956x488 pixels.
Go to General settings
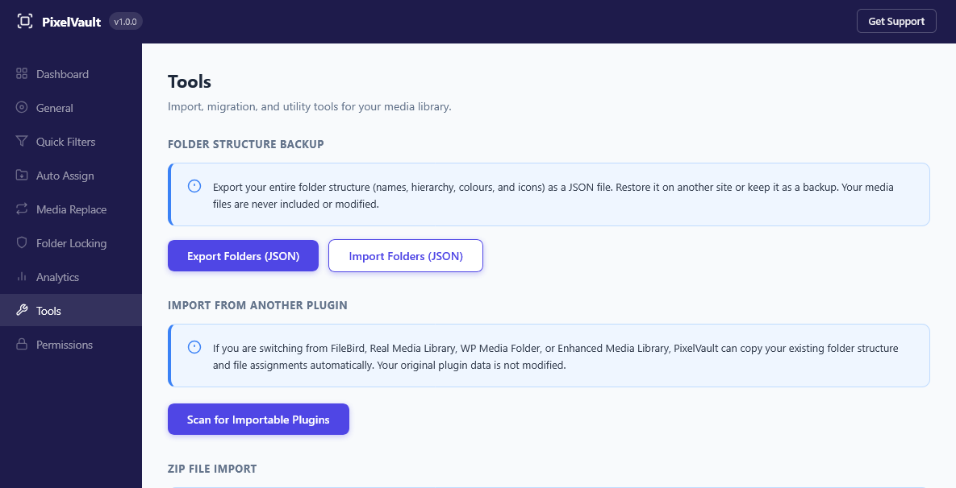tap(71, 108)
